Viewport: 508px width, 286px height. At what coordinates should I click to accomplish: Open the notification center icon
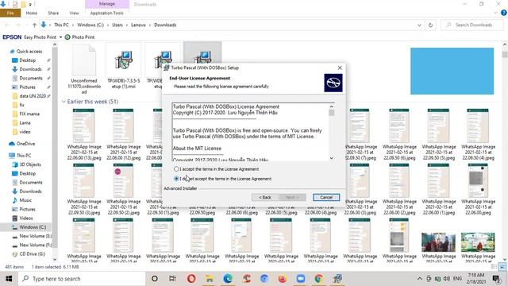[495, 279]
